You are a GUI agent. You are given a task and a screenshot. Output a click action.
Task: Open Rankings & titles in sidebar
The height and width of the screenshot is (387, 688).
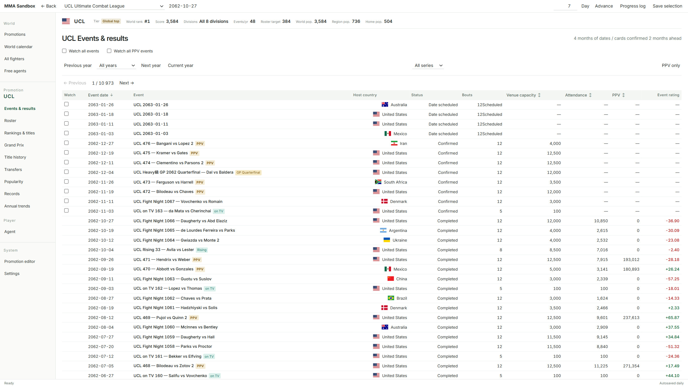(20, 133)
